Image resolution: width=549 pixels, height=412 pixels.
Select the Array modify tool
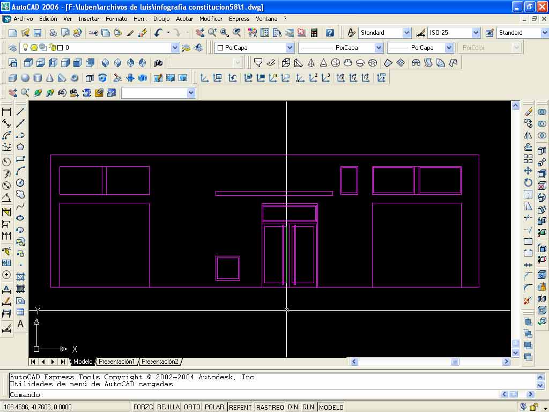click(x=528, y=159)
